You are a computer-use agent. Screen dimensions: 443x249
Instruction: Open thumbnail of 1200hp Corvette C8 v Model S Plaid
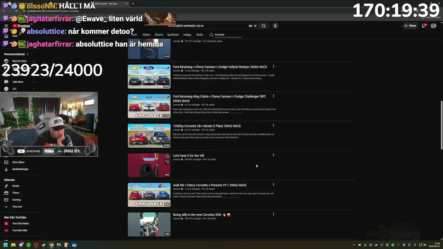pos(149,136)
